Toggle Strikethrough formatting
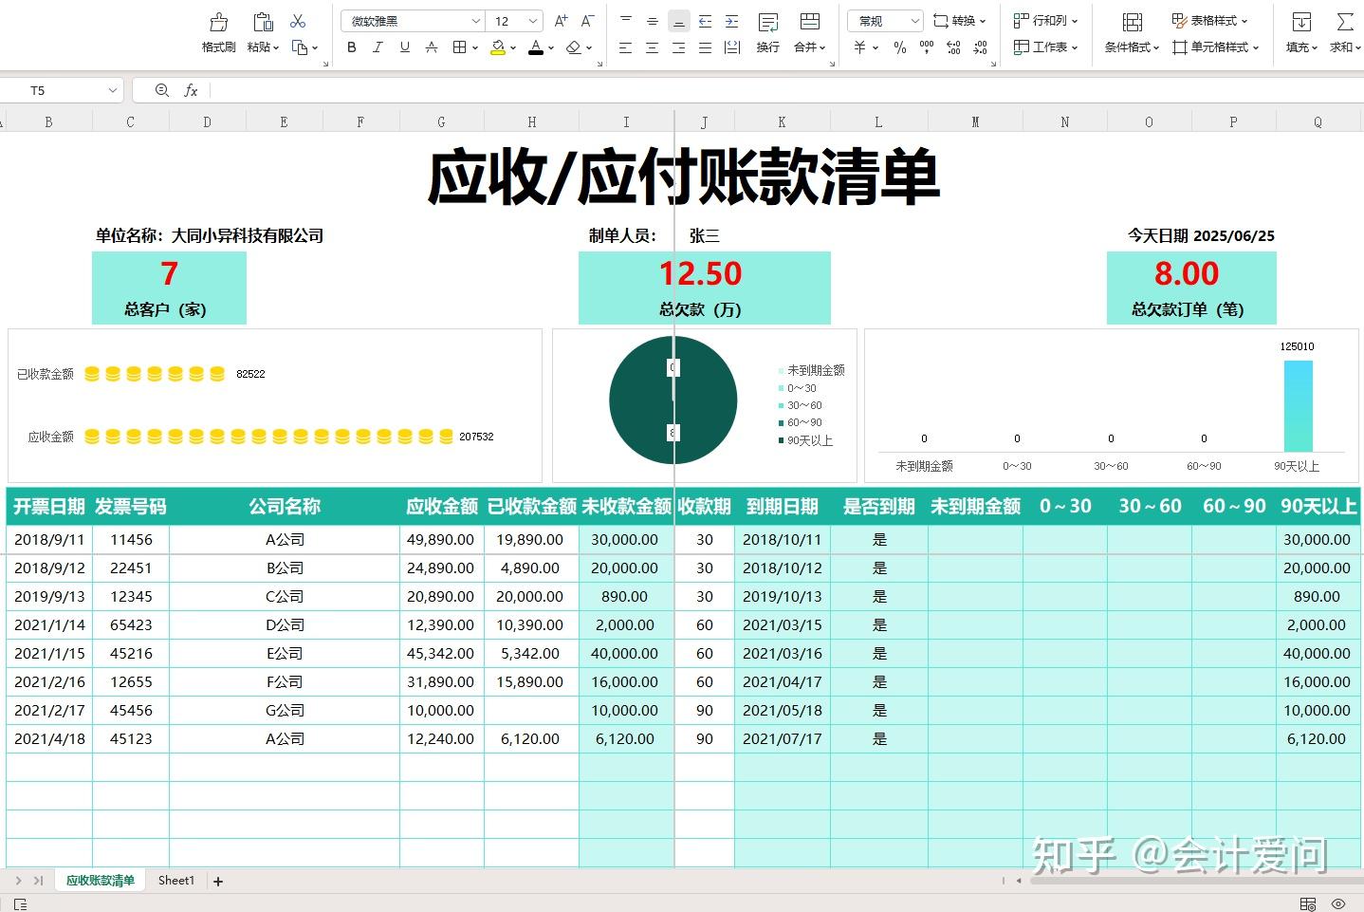This screenshot has width=1364, height=912. 432,47
